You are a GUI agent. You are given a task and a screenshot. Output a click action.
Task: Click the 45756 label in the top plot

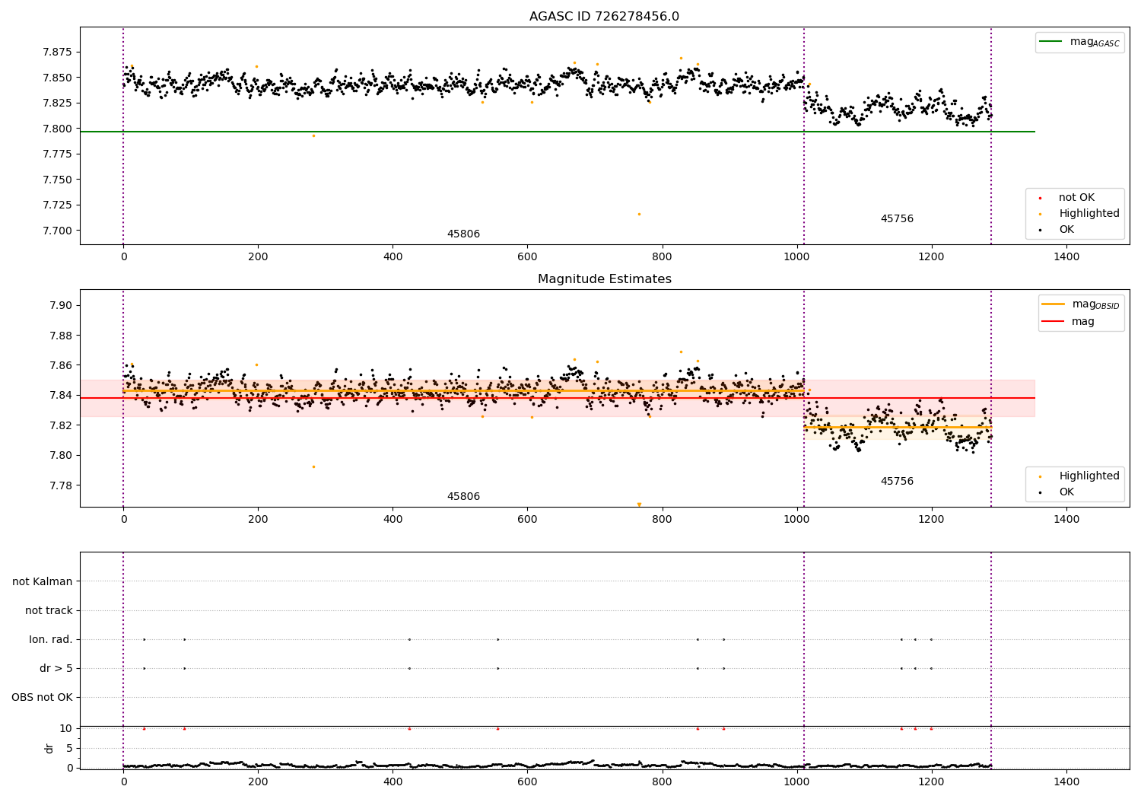pos(897,219)
